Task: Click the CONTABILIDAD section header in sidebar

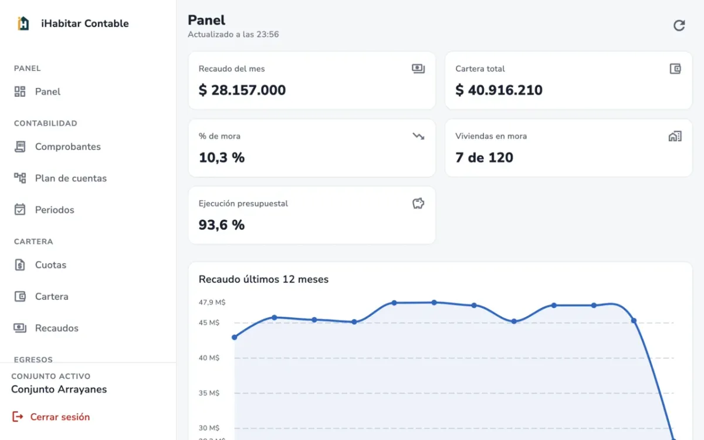Action: click(46, 124)
